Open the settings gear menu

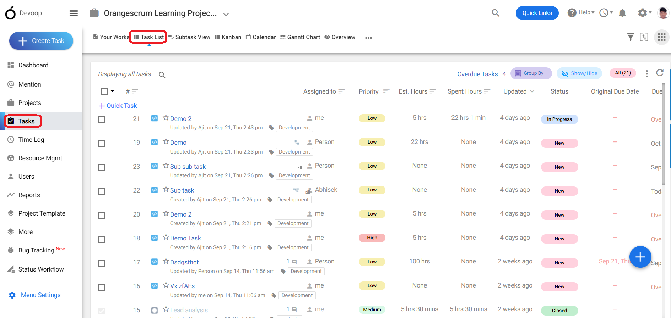(644, 13)
